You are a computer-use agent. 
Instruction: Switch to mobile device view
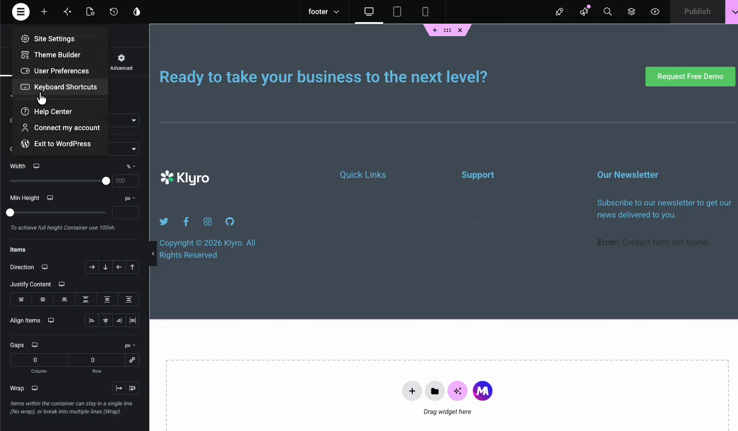pyautogui.click(x=425, y=12)
